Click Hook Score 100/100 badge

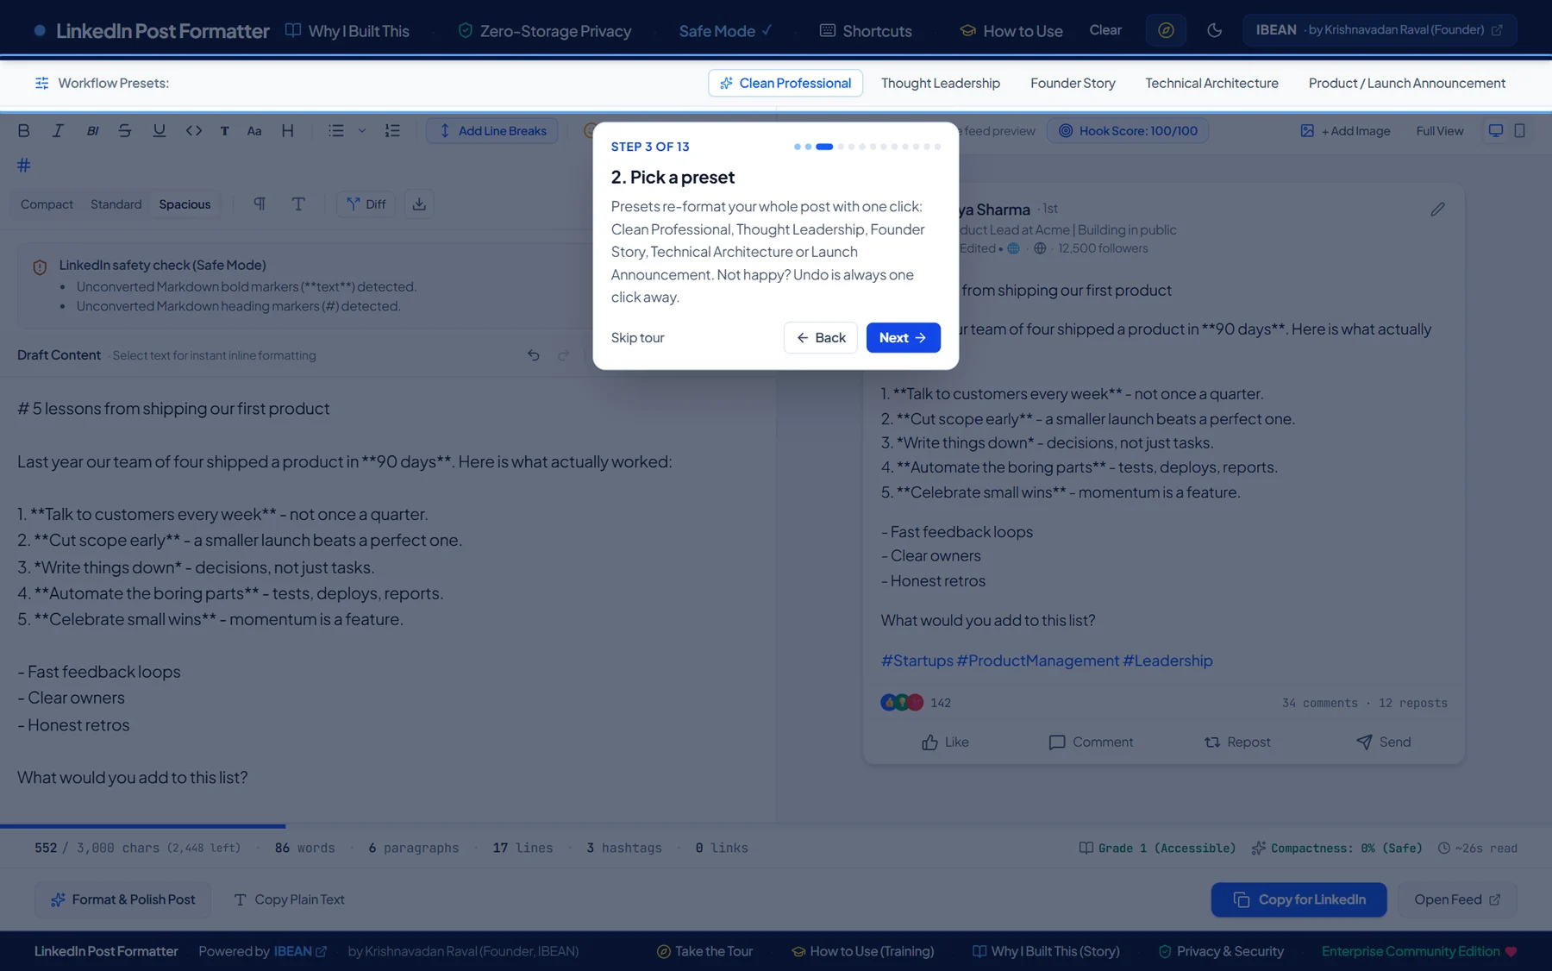tap(1128, 131)
